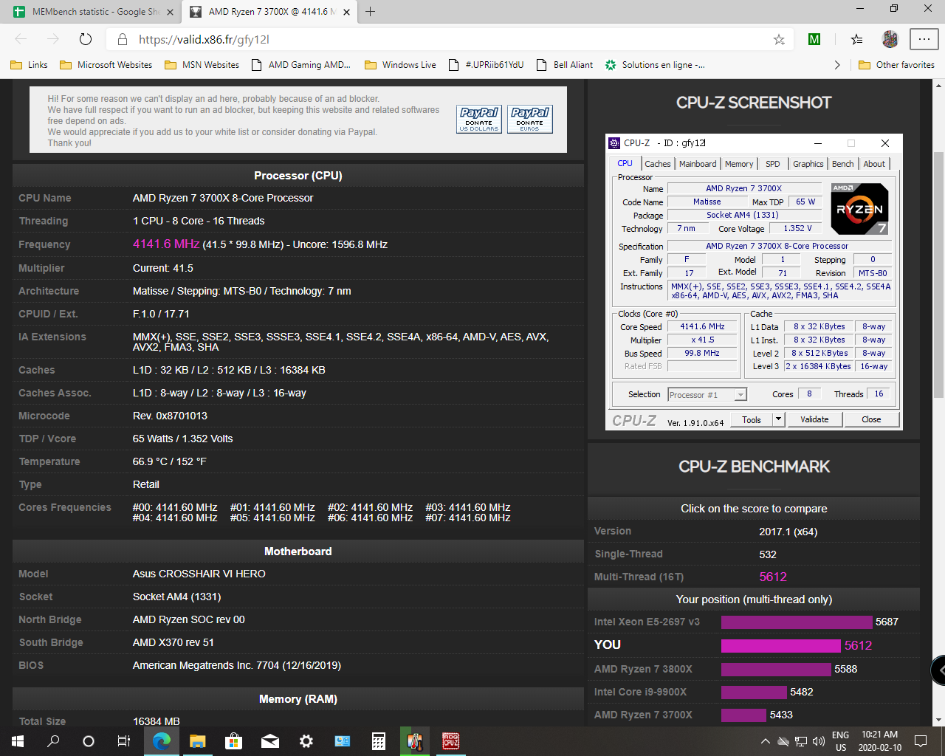The width and height of the screenshot is (945, 756).
Task: Open the MSN Websites favorites folder
Action: (x=202, y=65)
